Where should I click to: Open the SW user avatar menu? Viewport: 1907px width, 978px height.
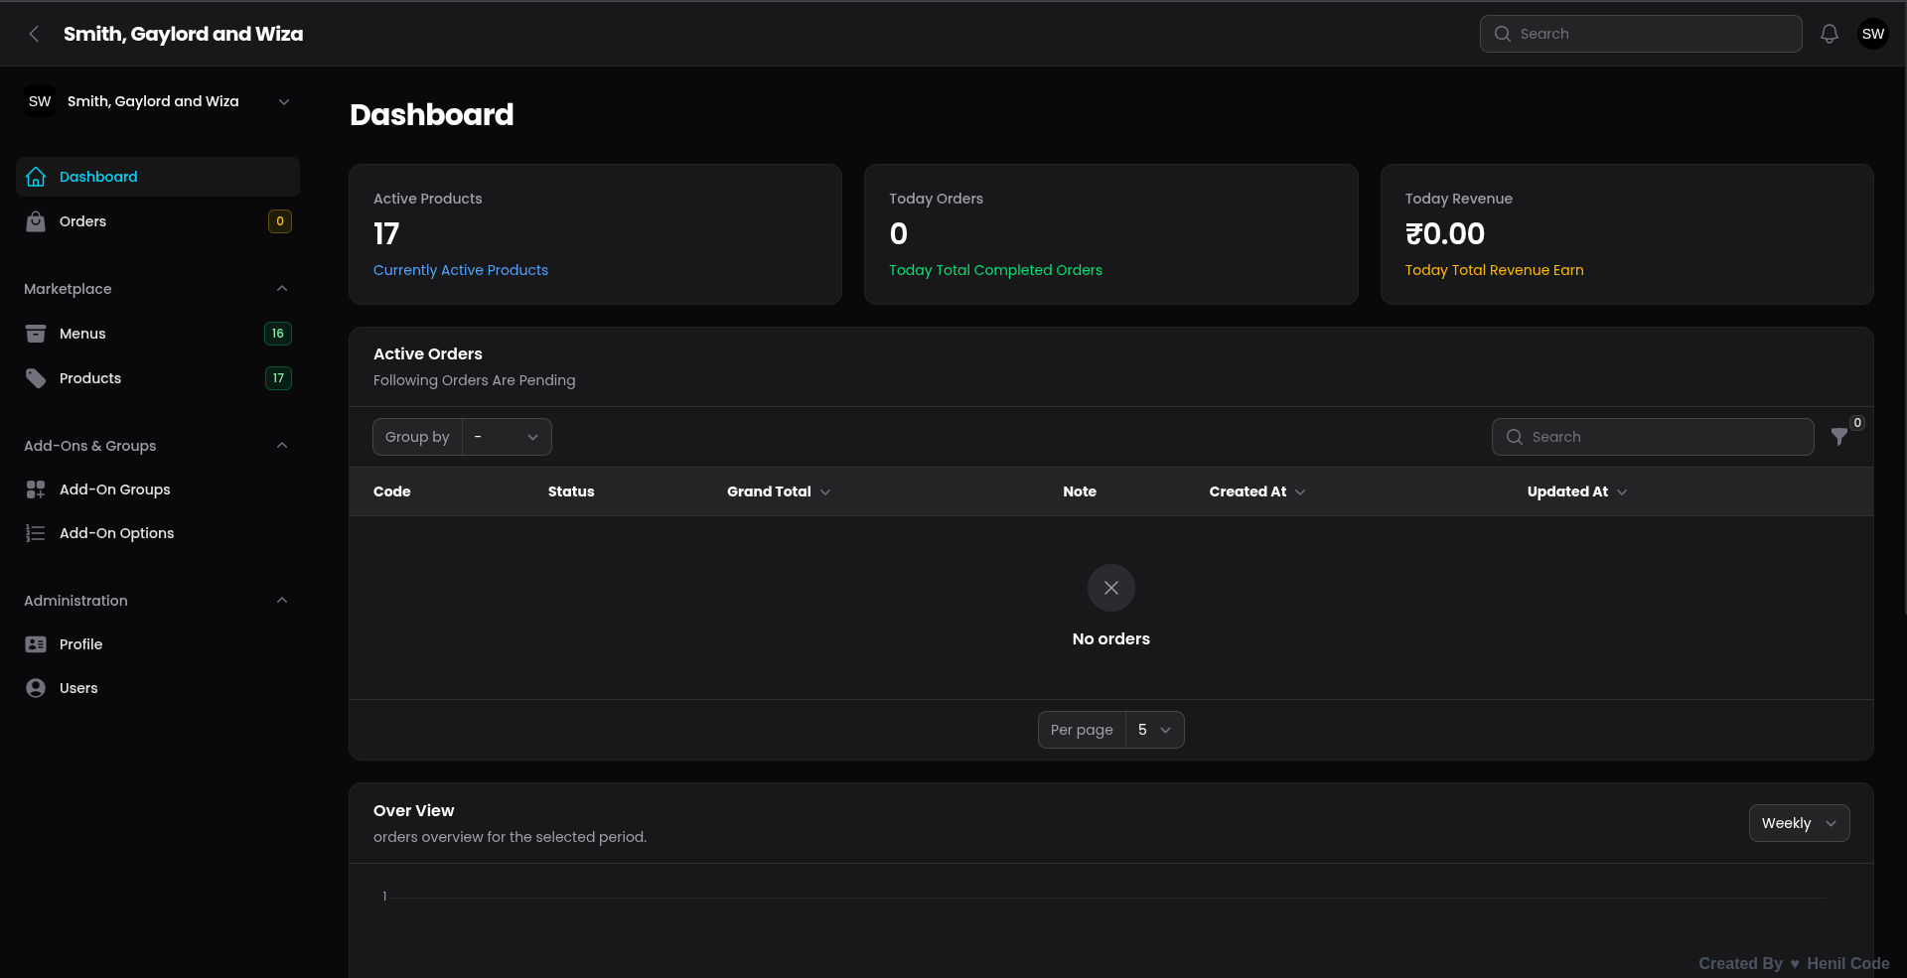tap(1873, 34)
